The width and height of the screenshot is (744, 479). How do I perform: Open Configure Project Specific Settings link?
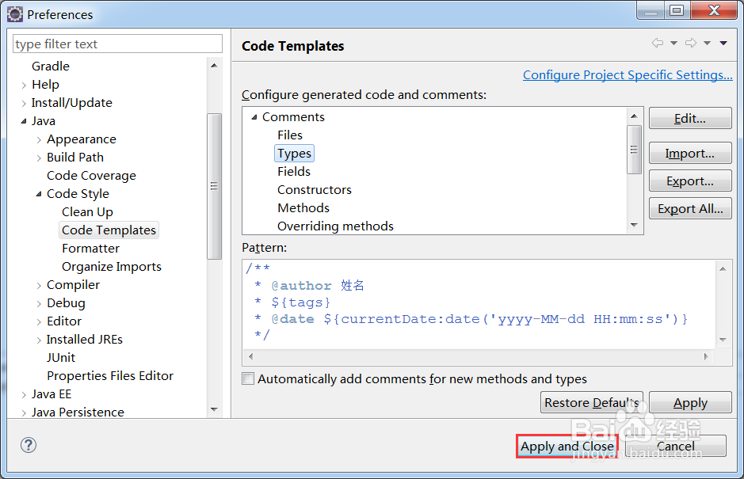point(628,75)
